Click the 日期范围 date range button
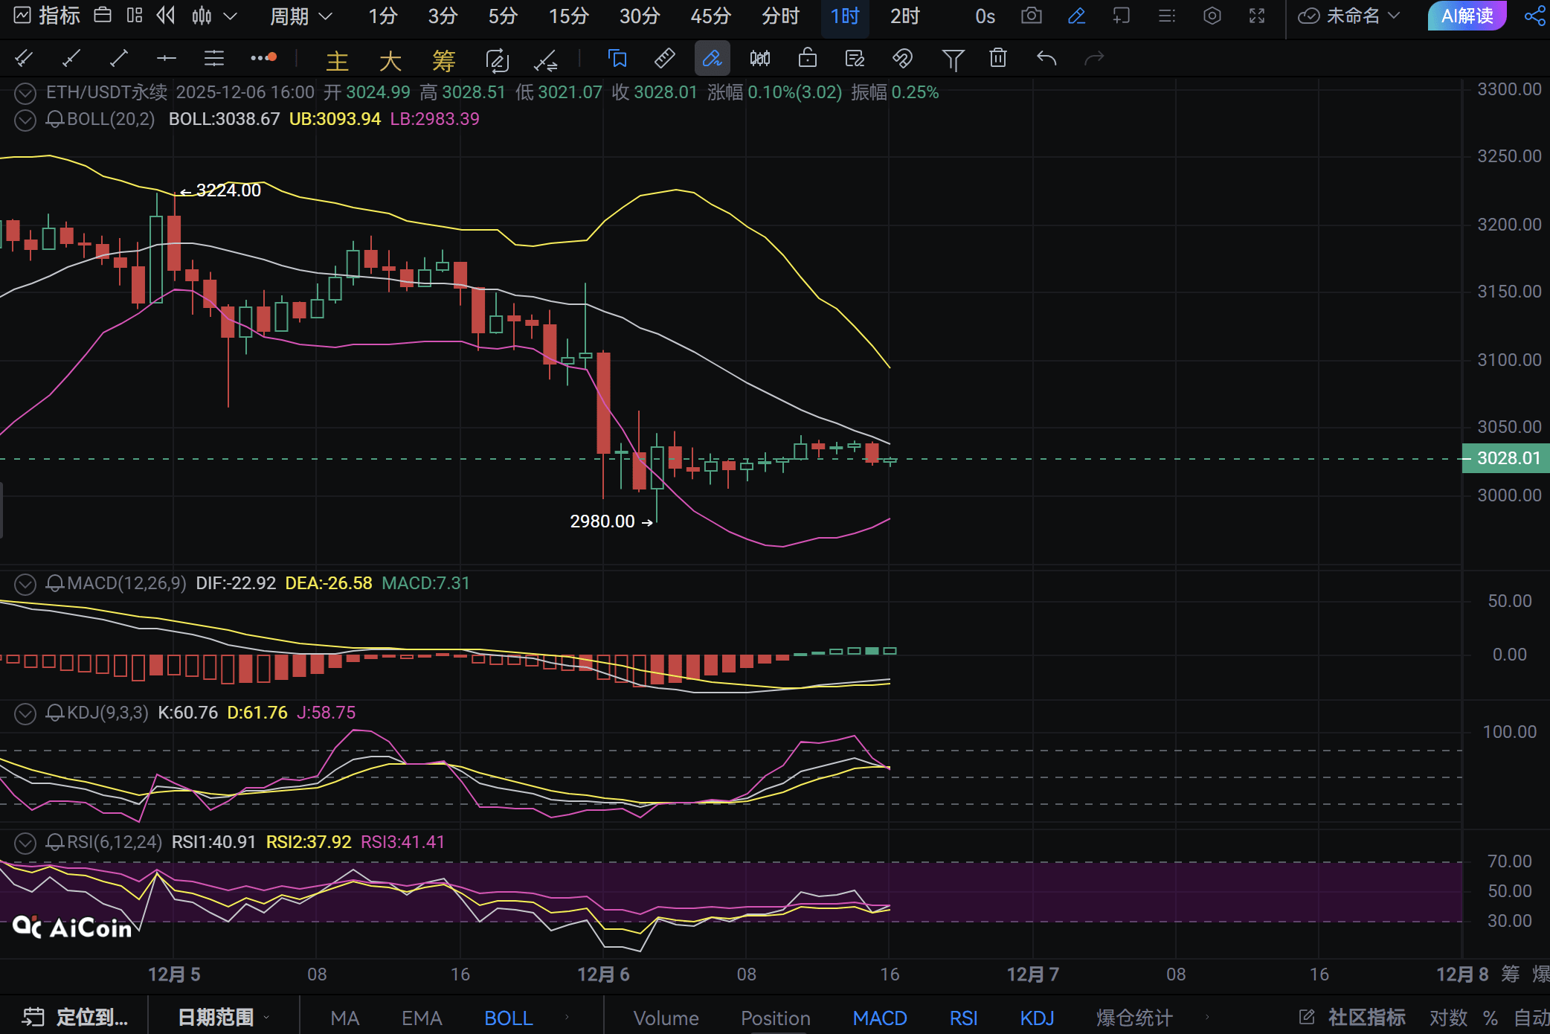Screen dimensions: 1550x1034 [x=216, y=1018]
